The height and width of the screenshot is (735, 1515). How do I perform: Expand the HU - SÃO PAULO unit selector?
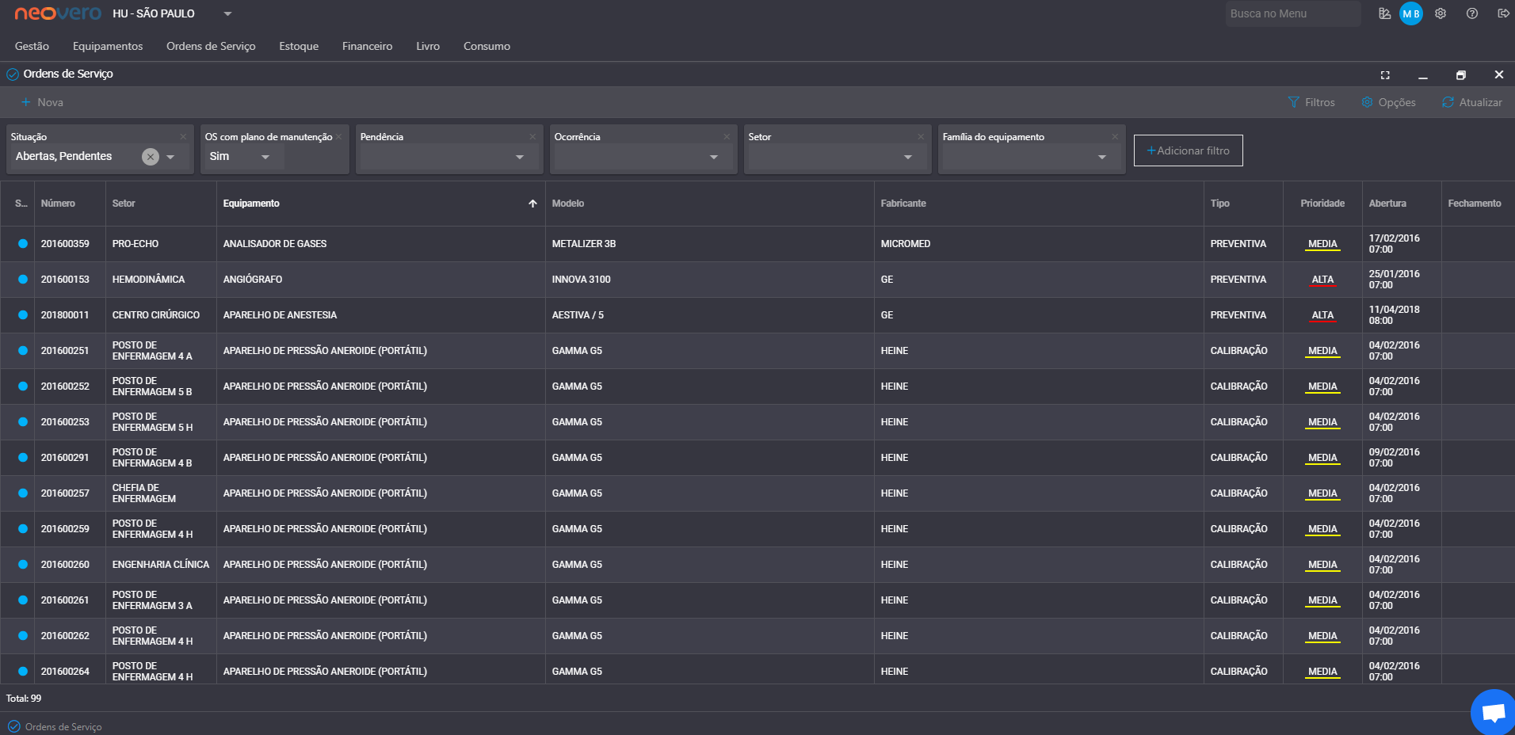(x=227, y=13)
